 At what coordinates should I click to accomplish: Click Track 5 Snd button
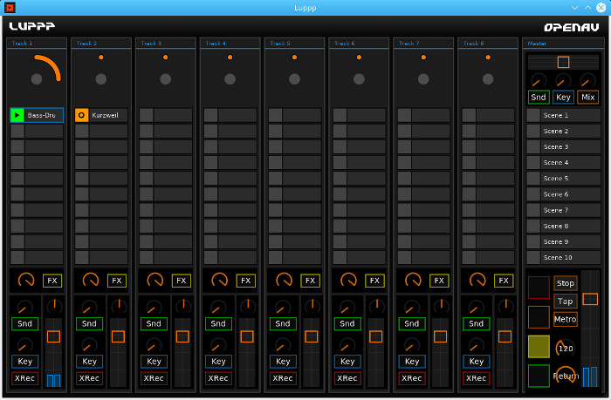(283, 323)
